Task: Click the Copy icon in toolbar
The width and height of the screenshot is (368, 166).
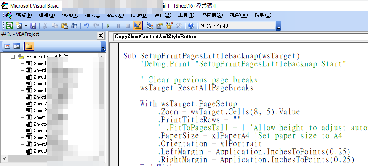Action: pyautogui.click(x=55, y=26)
